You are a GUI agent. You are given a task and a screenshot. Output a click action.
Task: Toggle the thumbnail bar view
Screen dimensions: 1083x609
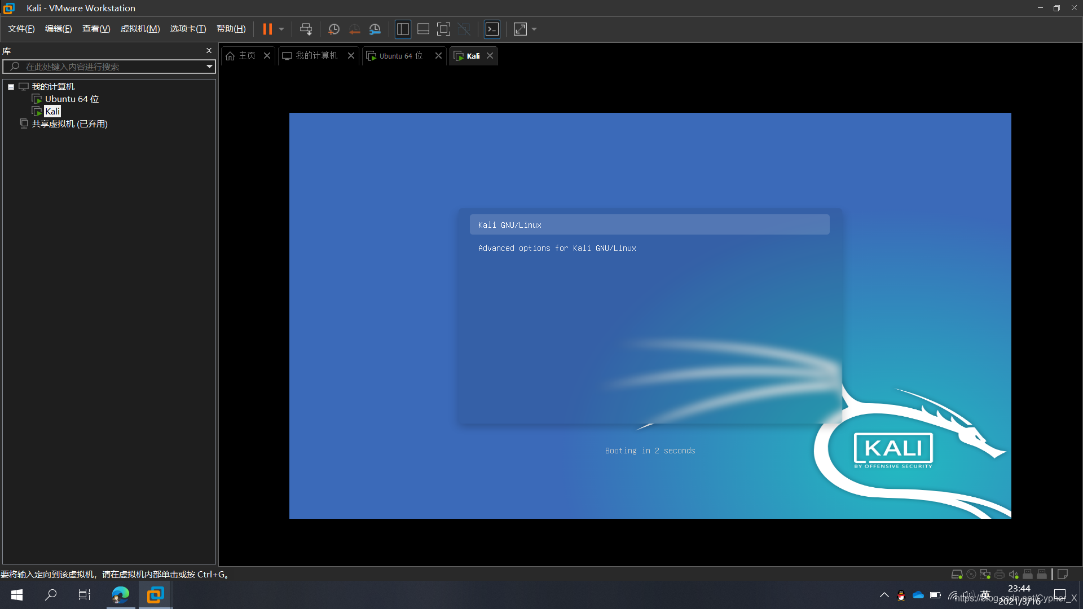pyautogui.click(x=423, y=29)
